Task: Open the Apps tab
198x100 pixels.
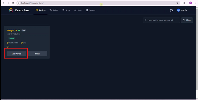Action: (66, 10)
